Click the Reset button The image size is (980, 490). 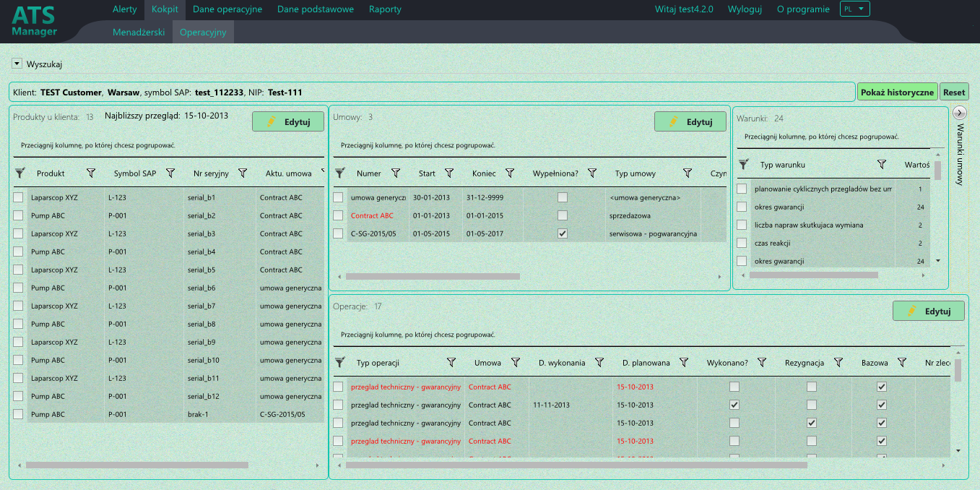coord(954,92)
